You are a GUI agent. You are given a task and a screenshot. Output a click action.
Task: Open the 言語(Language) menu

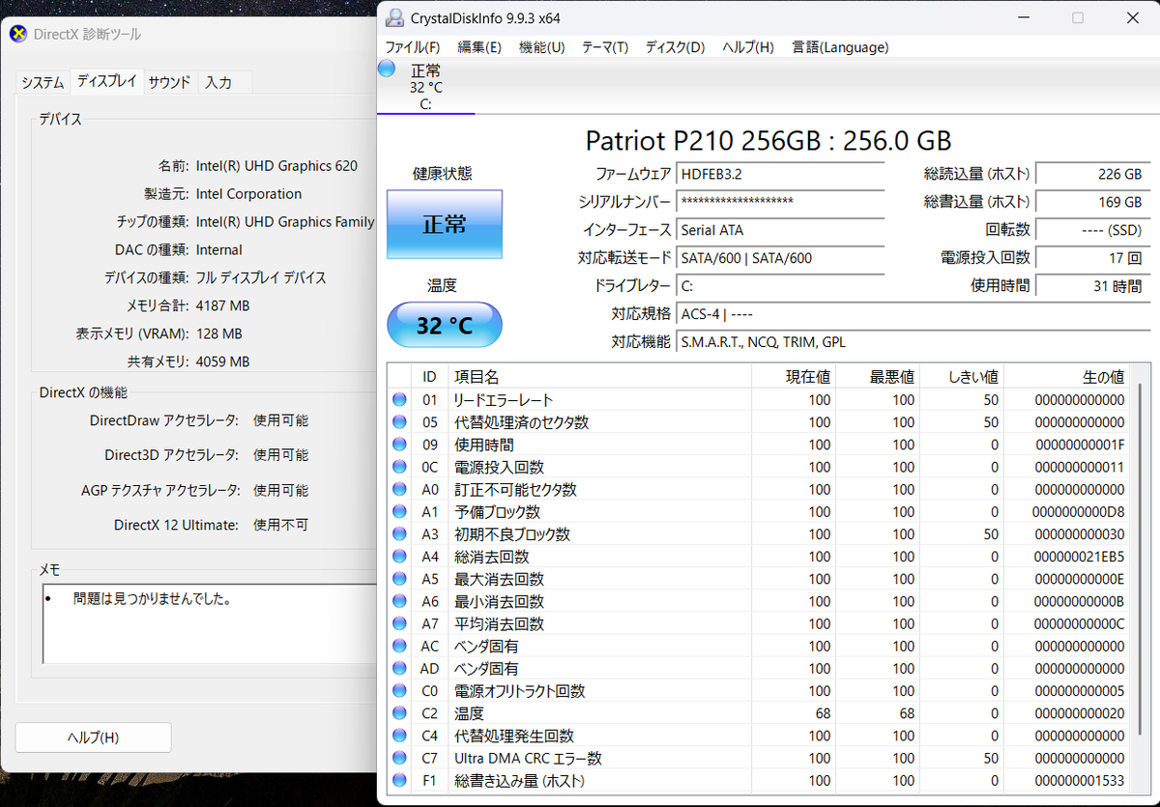840,46
